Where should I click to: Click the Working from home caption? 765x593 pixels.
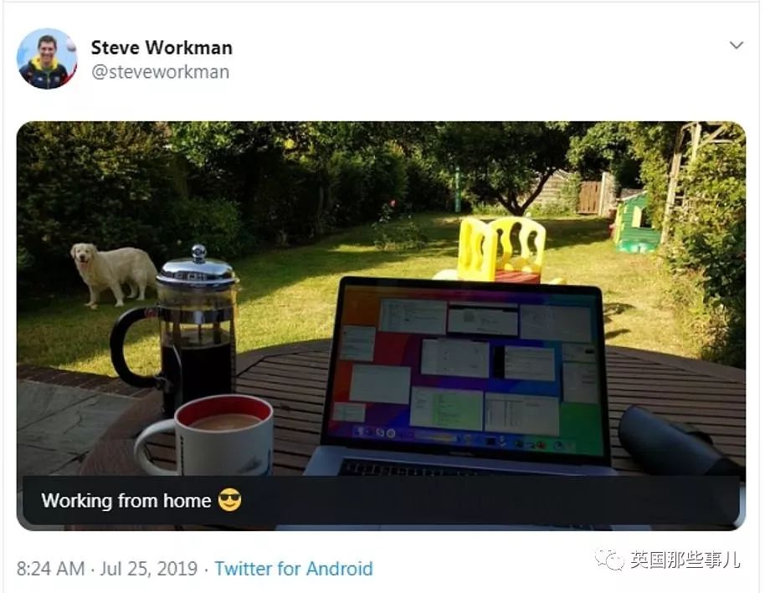pos(126,501)
